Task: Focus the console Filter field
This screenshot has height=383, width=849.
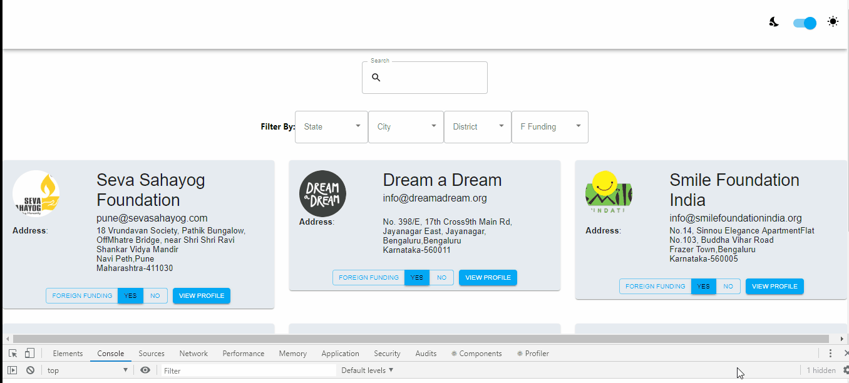Action: tap(249, 370)
